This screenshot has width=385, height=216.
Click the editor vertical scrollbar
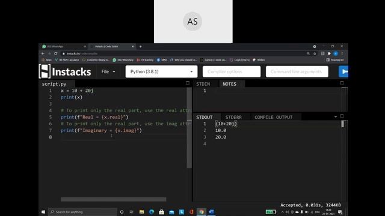click(189, 128)
